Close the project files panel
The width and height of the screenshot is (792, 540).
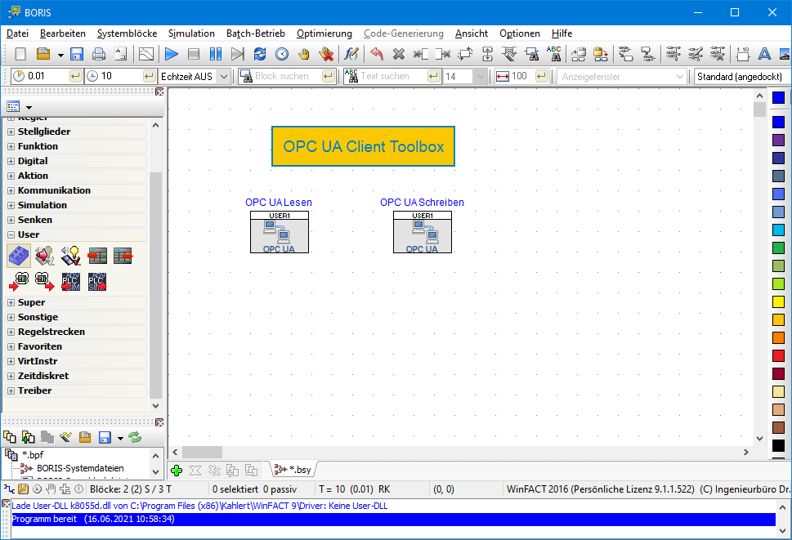pyautogui.click(x=159, y=422)
